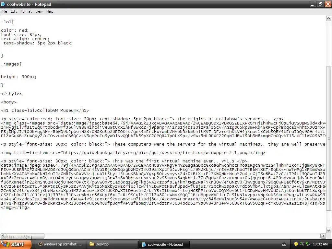Open the Help menu
Image resolution: width=332 pixels, height=249 pixels.
(x=50, y=11)
